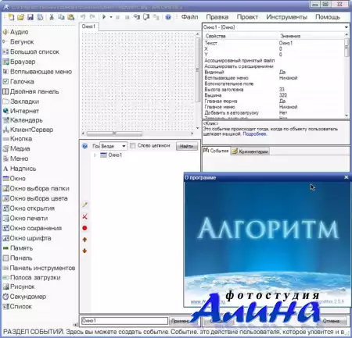The height and width of the screenshot is (338, 352).
Task: Open the Окно1 - [Окно] object dropdown
Action: point(346,27)
